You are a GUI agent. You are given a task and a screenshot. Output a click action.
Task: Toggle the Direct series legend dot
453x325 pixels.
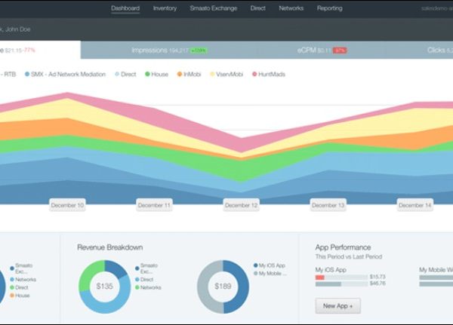point(117,74)
